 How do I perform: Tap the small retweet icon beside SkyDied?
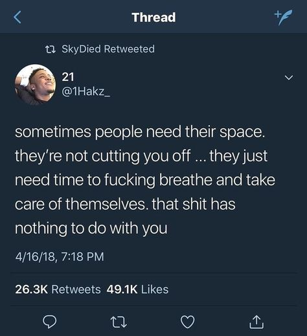point(51,49)
